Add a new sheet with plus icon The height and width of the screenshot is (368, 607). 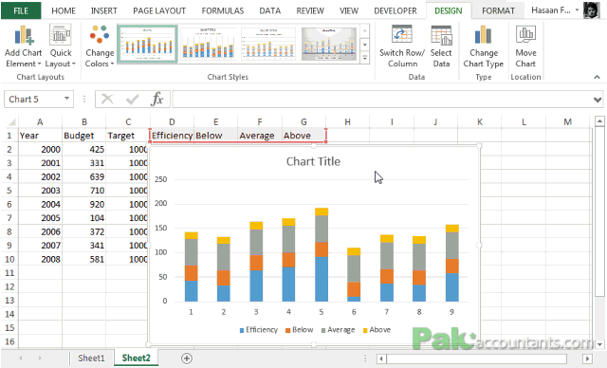[x=187, y=359]
